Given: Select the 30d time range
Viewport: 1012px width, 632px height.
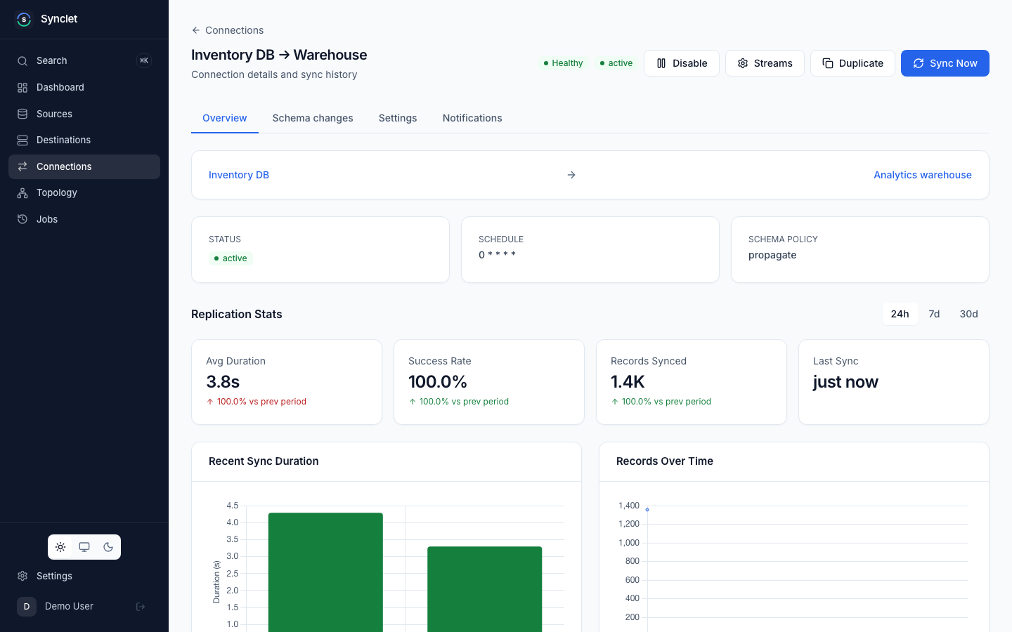Looking at the screenshot, I should tap(969, 314).
